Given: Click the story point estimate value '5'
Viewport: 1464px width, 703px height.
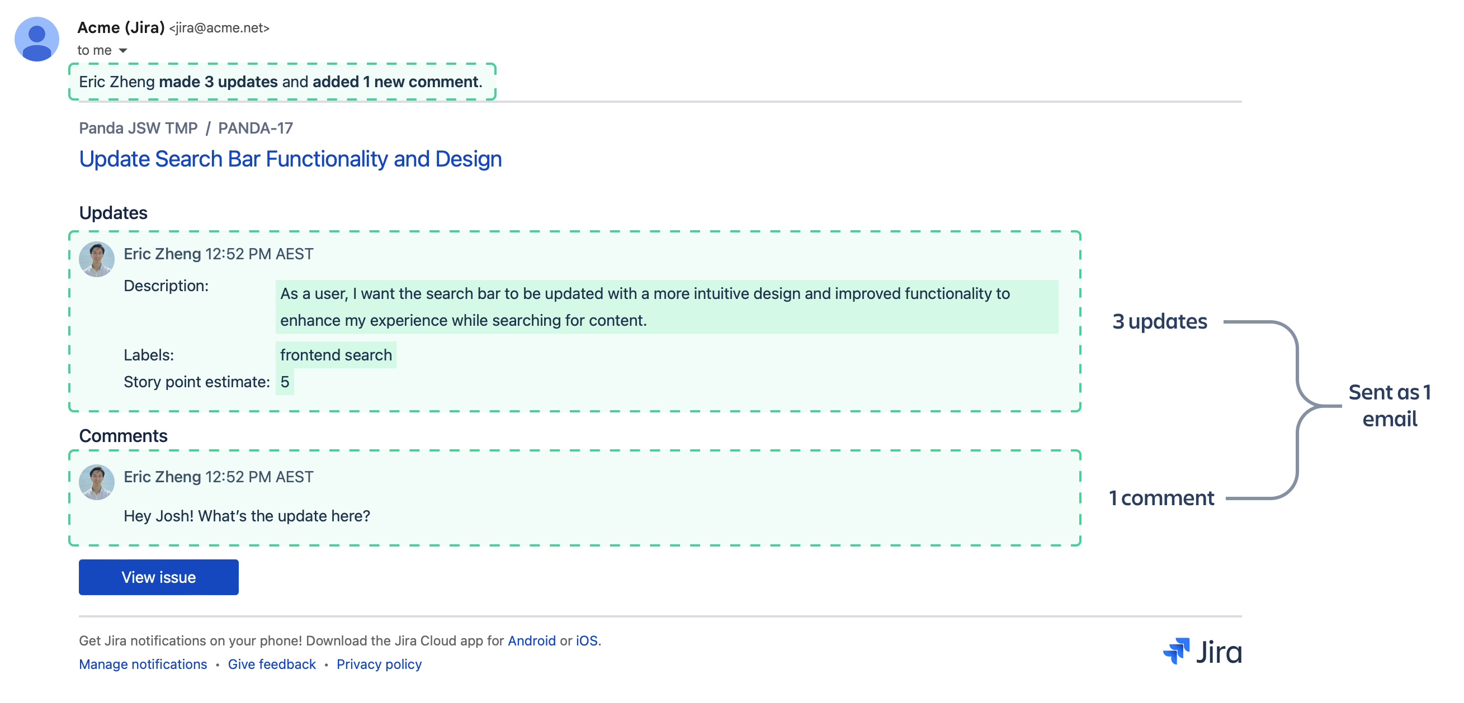Looking at the screenshot, I should [285, 382].
